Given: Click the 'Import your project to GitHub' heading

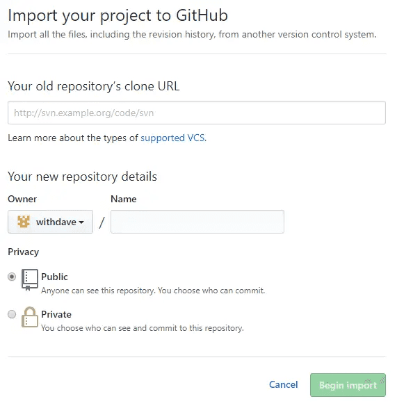Looking at the screenshot, I should click(x=118, y=15).
